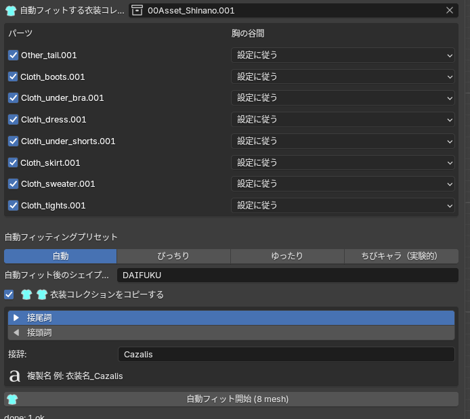Choose the 接頭詞 (prefix) option
470x419 pixels.
click(231, 332)
